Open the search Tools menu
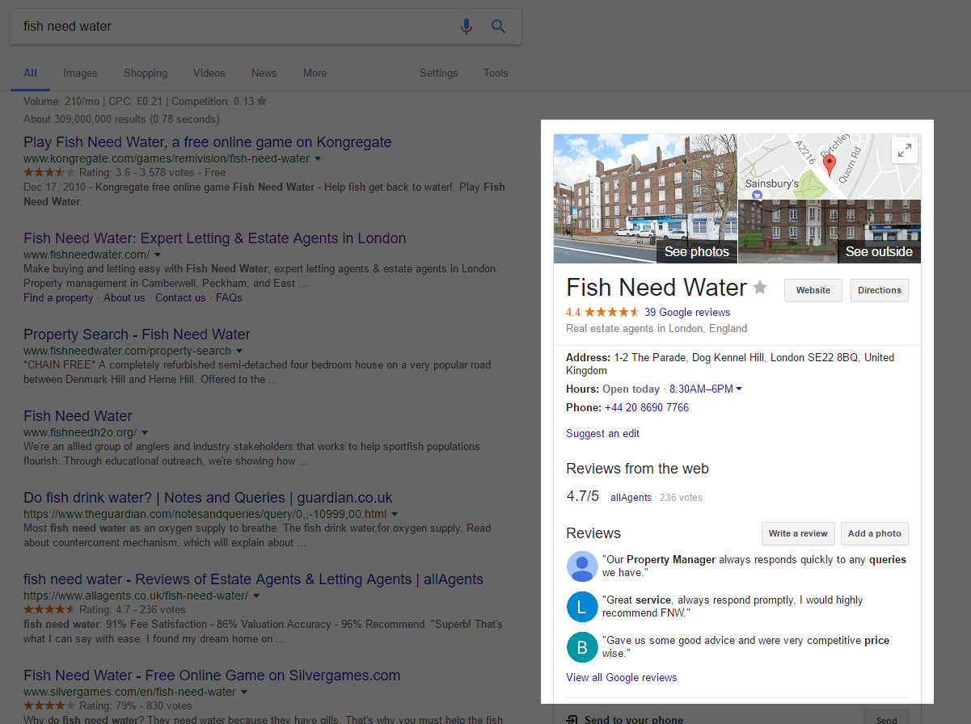This screenshot has height=724, width=971. click(x=496, y=73)
